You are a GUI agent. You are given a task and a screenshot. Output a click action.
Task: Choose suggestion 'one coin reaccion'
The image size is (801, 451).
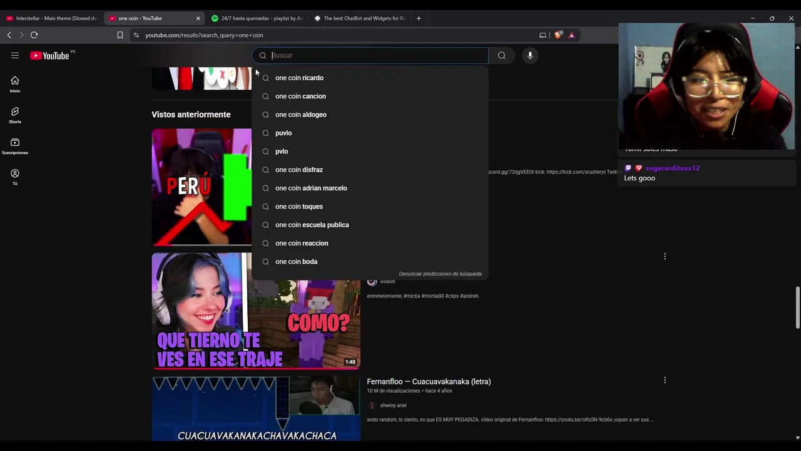(370, 243)
